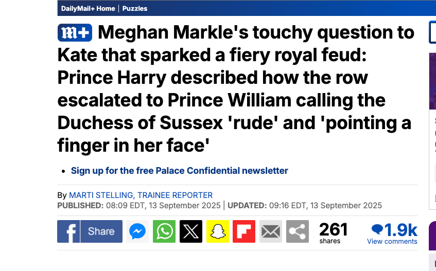This screenshot has height=271, width=436.
Task: Share via Facebook Messenger icon
Action: (x=137, y=231)
